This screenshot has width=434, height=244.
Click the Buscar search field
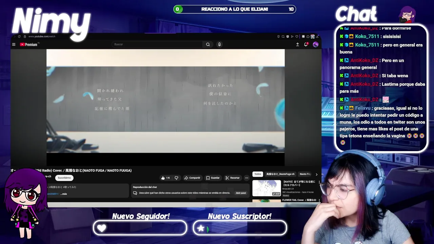tap(157, 44)
